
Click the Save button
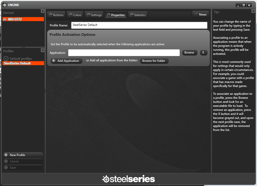click(23, 167)
